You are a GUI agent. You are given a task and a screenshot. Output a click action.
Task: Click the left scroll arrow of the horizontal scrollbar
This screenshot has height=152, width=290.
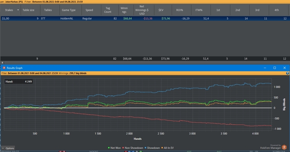2,63
